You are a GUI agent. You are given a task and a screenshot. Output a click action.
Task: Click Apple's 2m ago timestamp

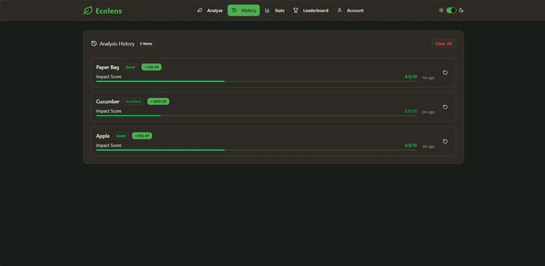click(x=428, y=147)
